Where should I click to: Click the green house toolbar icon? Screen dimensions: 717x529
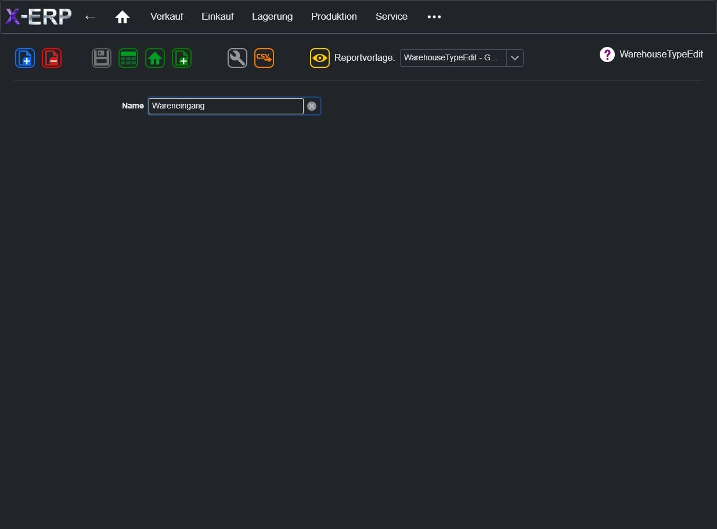tap(155, 58)
